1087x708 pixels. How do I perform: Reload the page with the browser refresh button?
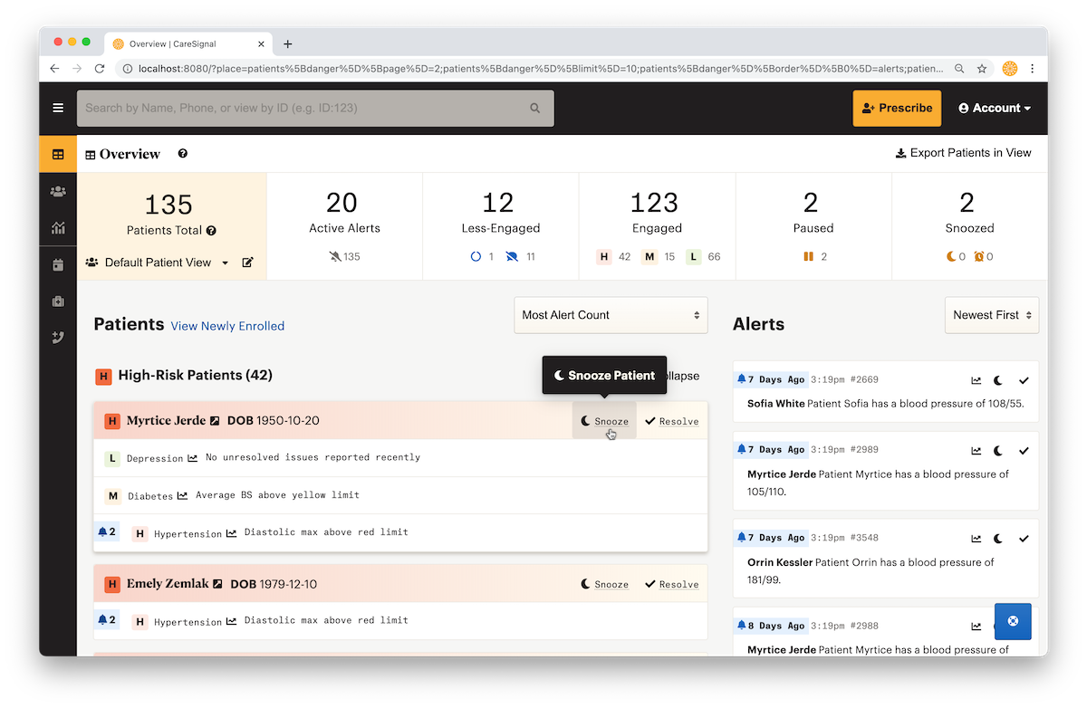point(100,69)
